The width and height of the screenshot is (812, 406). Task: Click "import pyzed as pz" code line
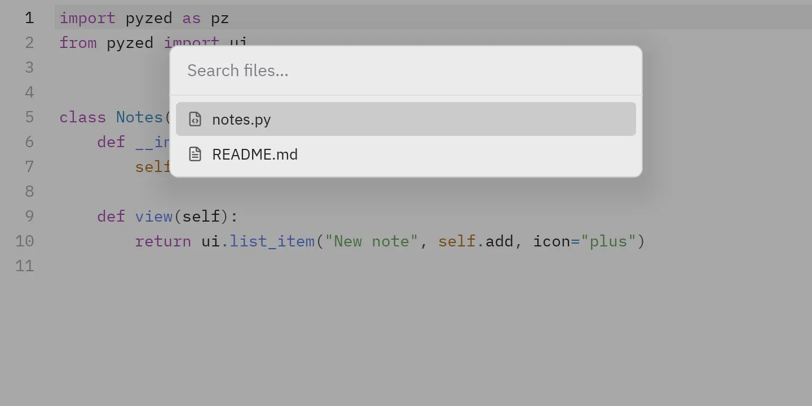(144, 18)
